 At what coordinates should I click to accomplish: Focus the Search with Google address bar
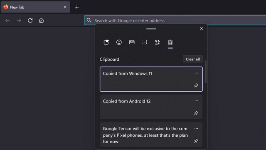click(175, 20)
